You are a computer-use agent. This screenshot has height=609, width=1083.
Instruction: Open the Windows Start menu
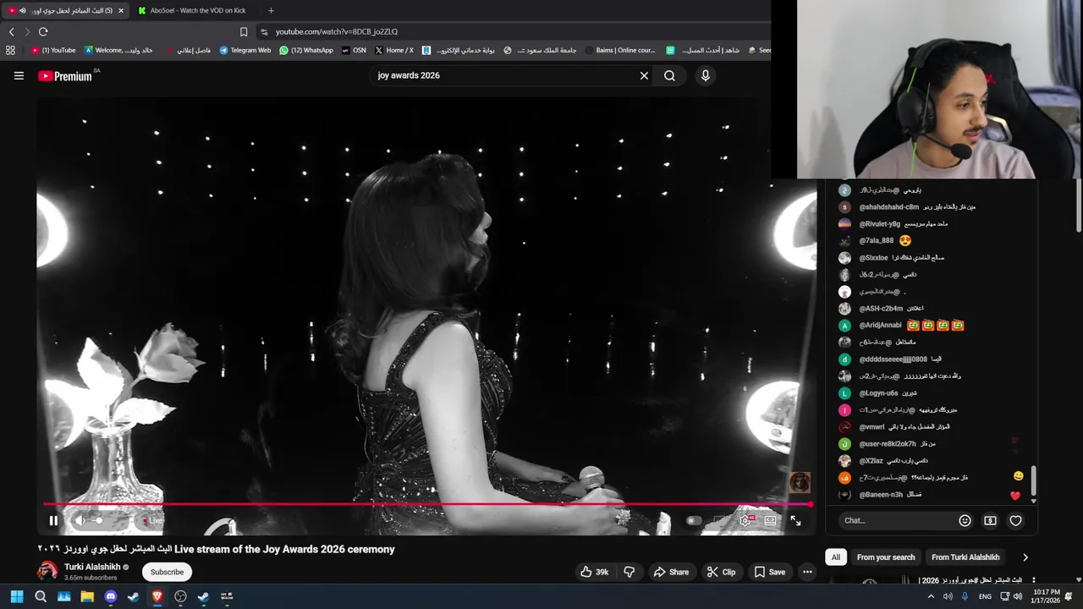(x=16, y=596)
